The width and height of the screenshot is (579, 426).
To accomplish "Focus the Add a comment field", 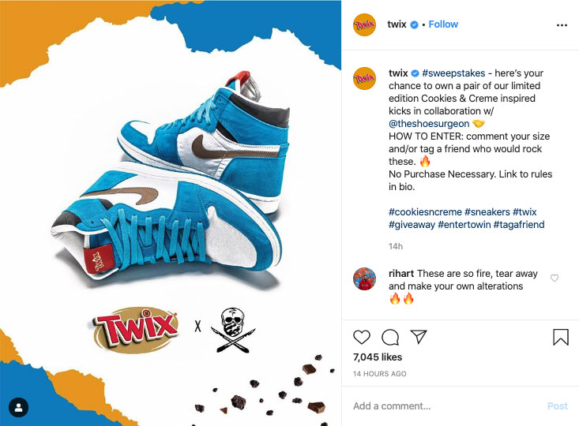I will pyautogui.click(x=447, y=406).
